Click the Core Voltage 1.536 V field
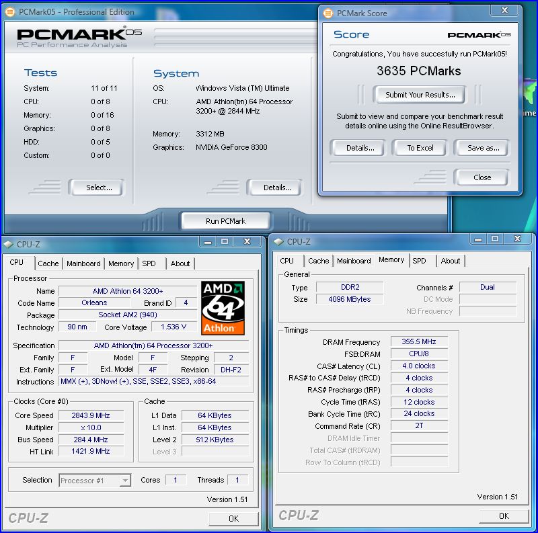The height and width of the screenshot is (533, 538). pos(174,327)
